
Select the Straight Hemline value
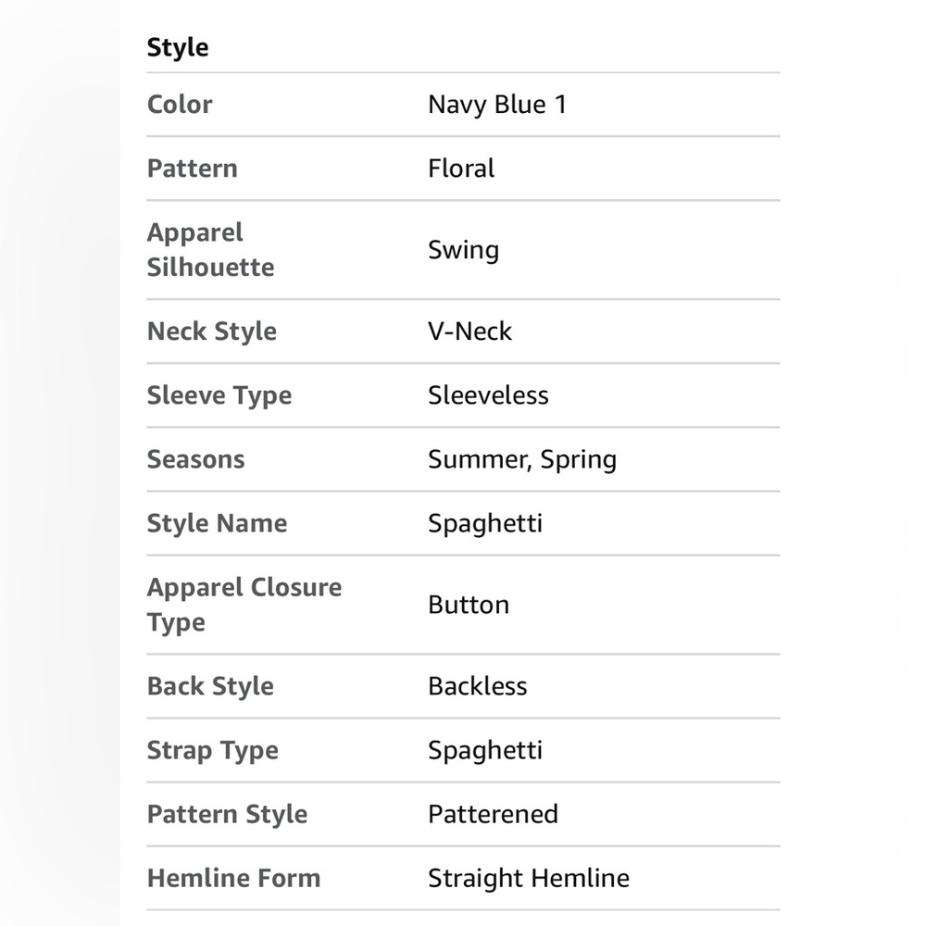(x=529, y=878)
